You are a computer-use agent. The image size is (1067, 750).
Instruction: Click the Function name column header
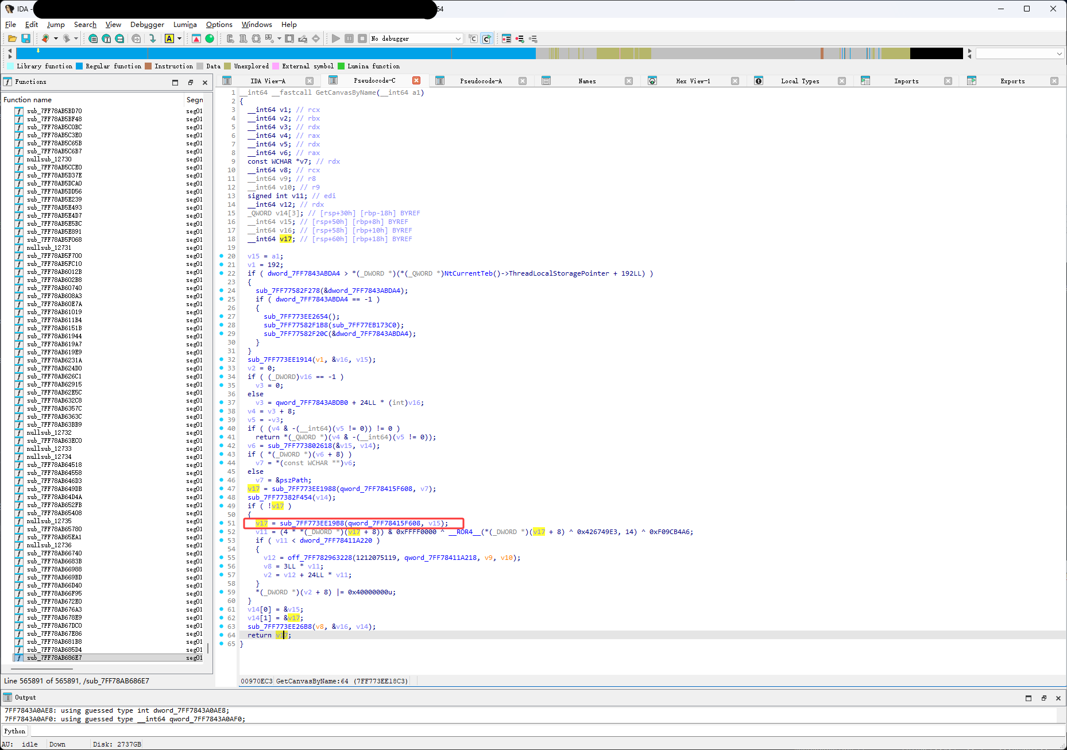92,99
